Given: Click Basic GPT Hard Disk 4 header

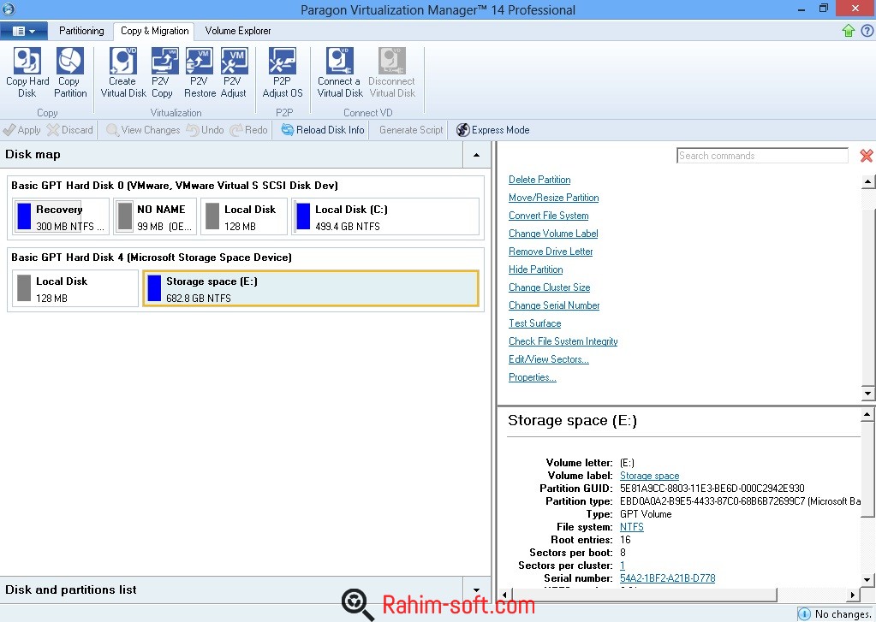Looking at the screenshot, I should click(x=152, y=258).
